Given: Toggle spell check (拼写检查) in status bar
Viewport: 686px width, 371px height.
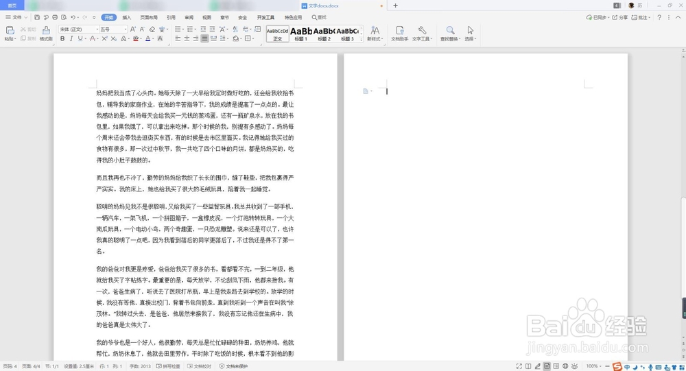Looking at the screenshot, I should tap(168, 366).
